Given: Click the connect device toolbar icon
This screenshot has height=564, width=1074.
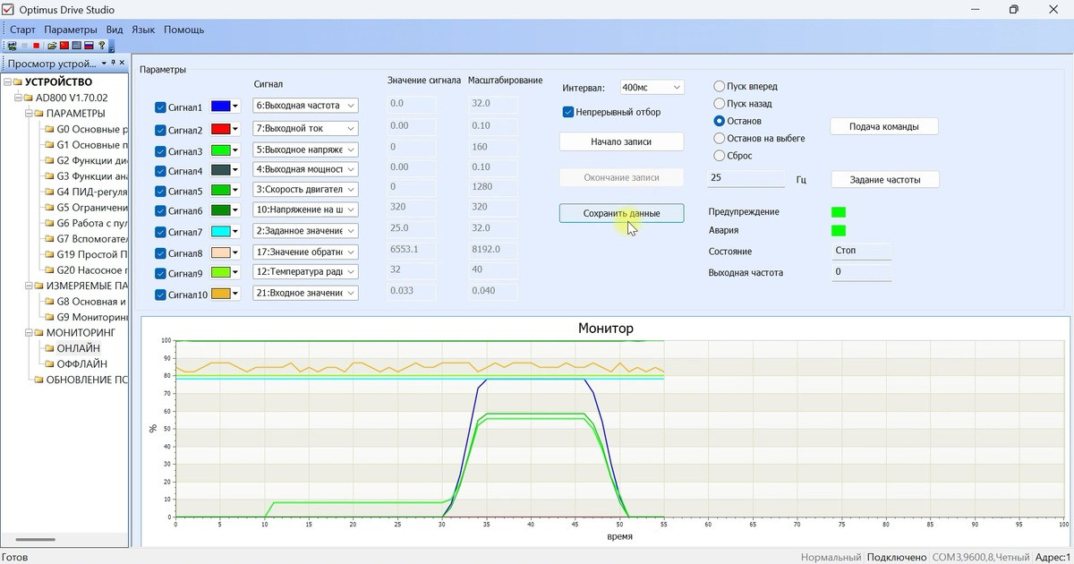Looking at the screenshot, I should pyautogui.click(x=12, y=46).
